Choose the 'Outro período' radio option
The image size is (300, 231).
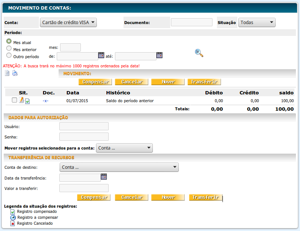pyautogui.click(x=9, y=55)
